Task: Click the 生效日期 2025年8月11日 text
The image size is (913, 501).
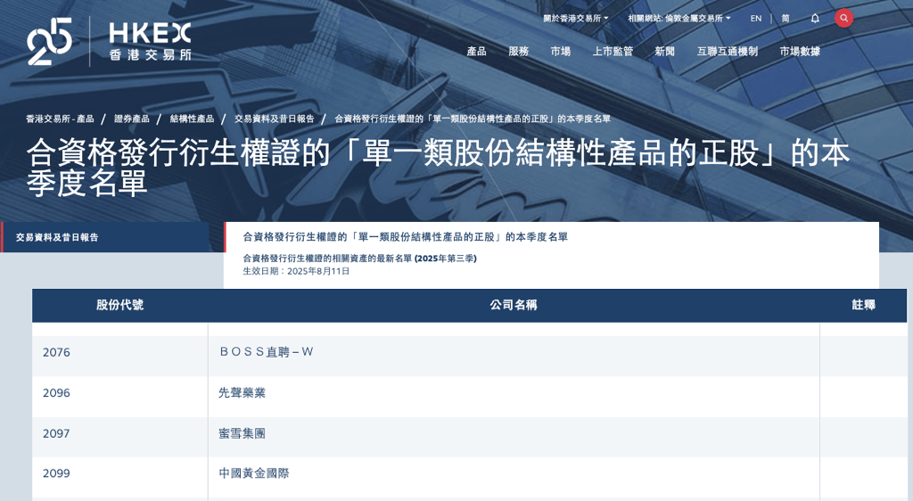Action: [x=296, y=271]
